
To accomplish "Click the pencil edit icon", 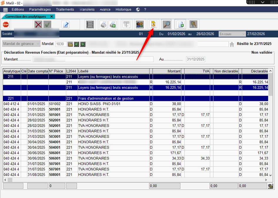I will (x=66, y=25).
